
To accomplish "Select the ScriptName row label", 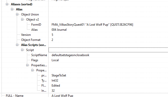I will 39,55.
